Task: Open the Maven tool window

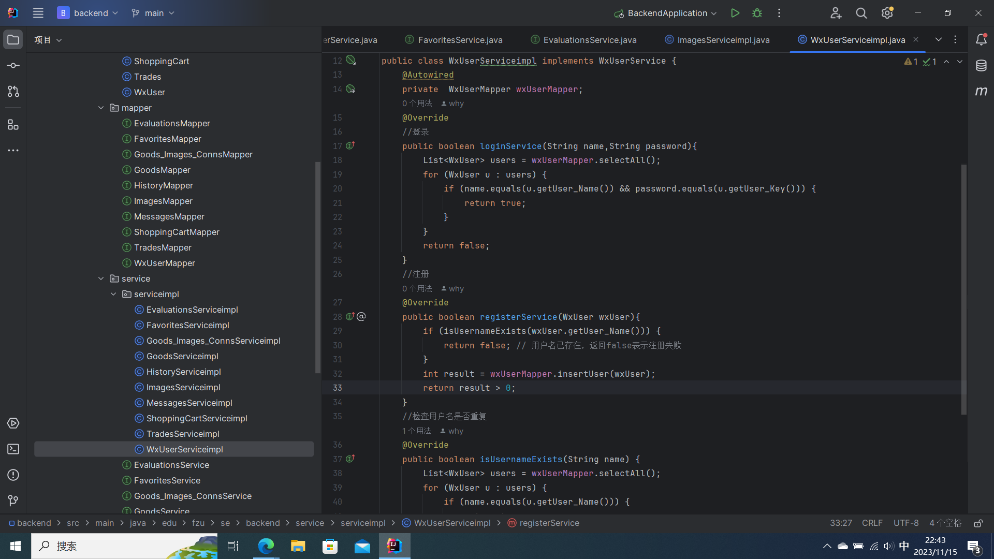Action: (981, 92)
